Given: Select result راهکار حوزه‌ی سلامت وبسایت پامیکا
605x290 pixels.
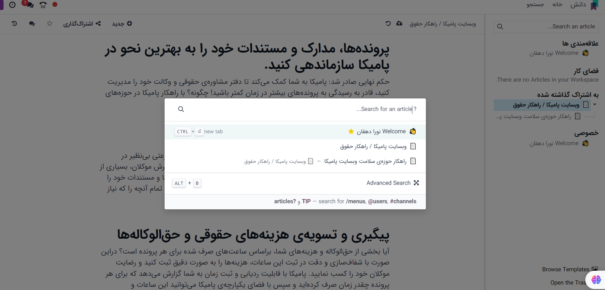Looking at the screenshot, I should (295, 161).
